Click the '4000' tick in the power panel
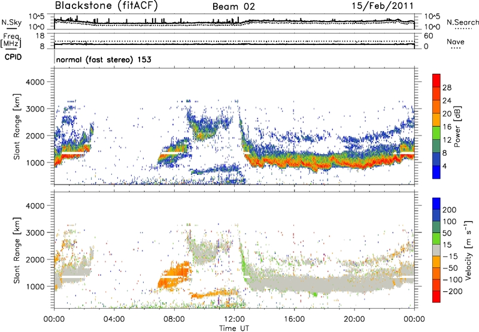Image resolution: width=479 pixels, height=332 pixels. pos(35,82)
